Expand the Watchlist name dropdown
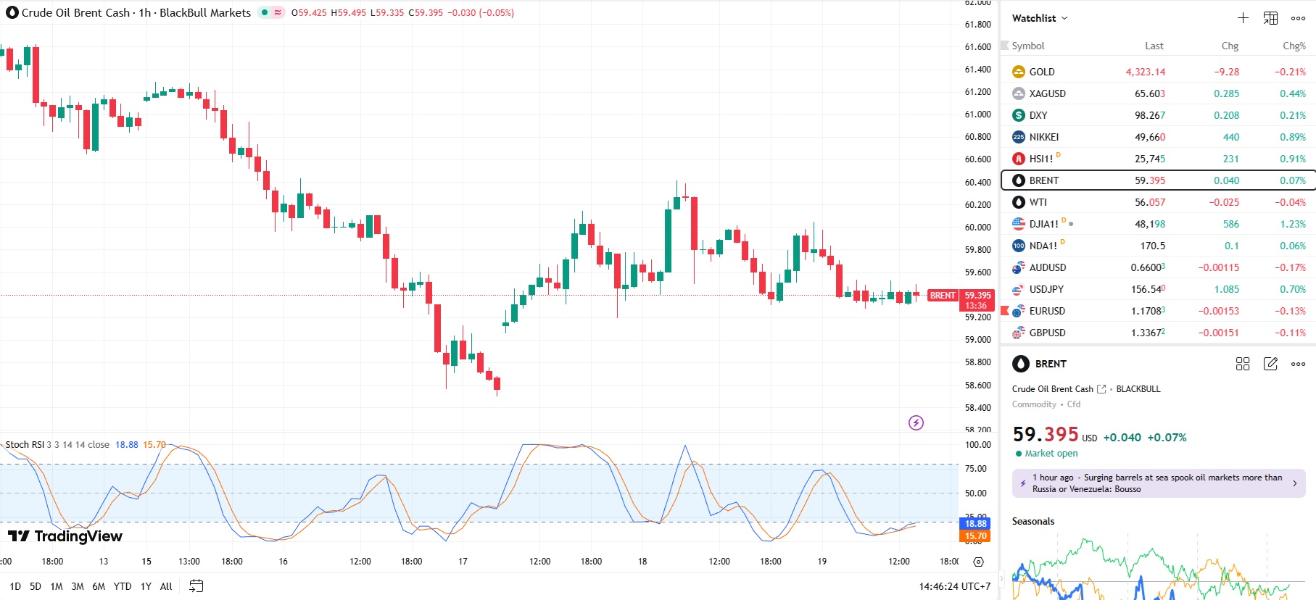 tap(1040, 18)
